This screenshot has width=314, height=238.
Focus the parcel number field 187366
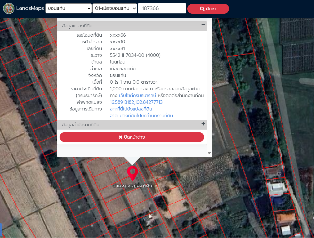[162, 8]
